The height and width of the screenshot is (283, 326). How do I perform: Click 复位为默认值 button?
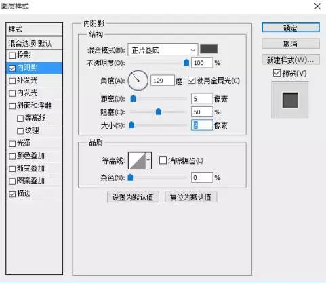click(x=190, y=197)
